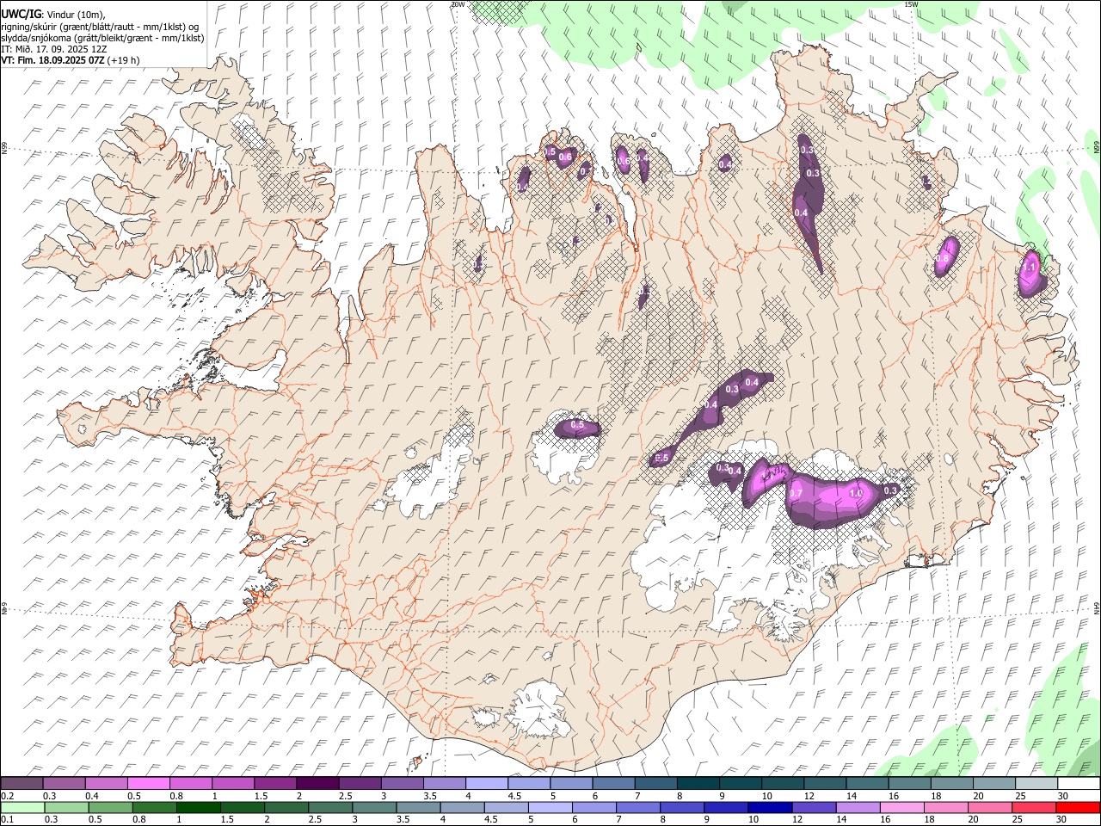The image size is (1101, 826).
Task: Select the dark teal 8–9 swatch on upper scale
Action: 698,783
